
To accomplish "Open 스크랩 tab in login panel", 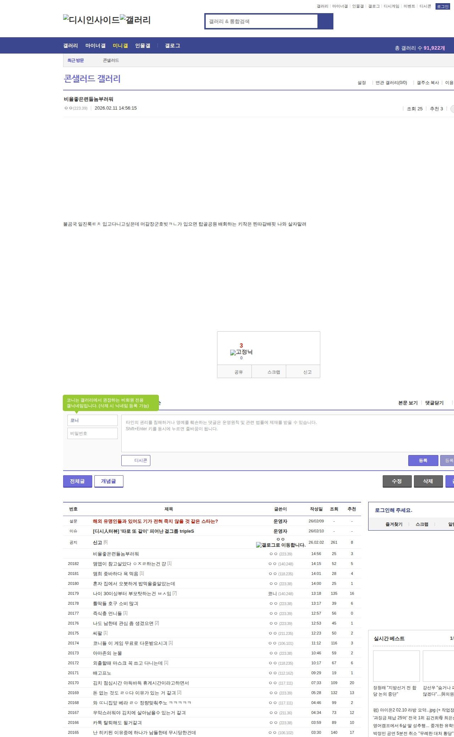I will [x=422, y=524].
